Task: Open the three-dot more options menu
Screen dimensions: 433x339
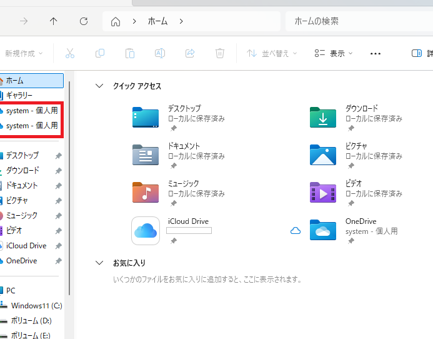Action: [x=376, y=54]
